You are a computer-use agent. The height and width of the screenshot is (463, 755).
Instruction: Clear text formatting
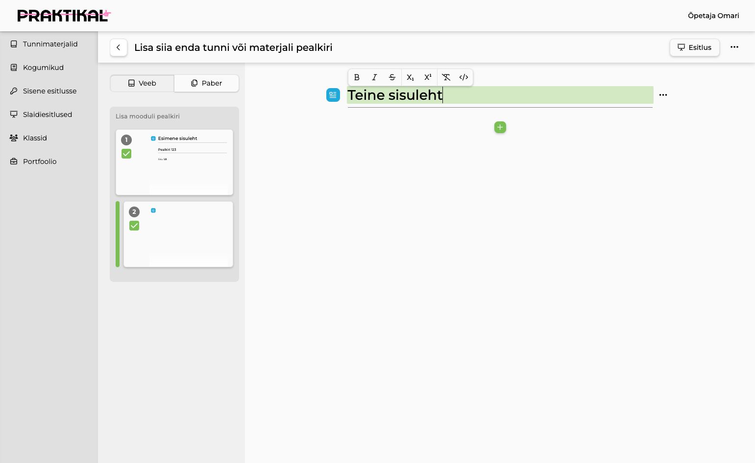click(446, 77)
